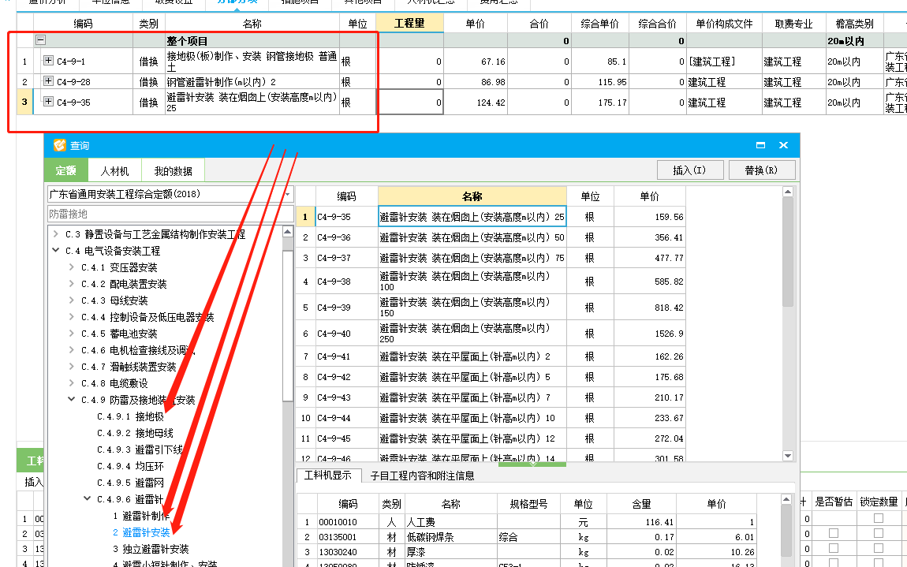Click the quota list vertical scrollbar thumb
Image resolution: width=907 pixels, height=567 pixels.
coord(787,252)
